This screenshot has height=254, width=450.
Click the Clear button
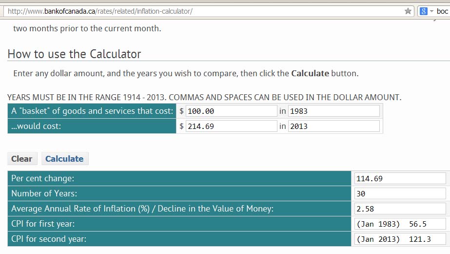click(x=22, y=159)
